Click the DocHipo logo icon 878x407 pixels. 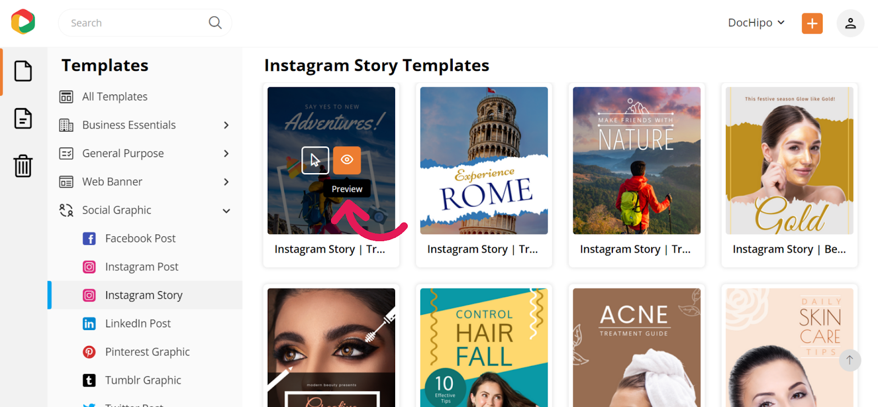point(23,22)
